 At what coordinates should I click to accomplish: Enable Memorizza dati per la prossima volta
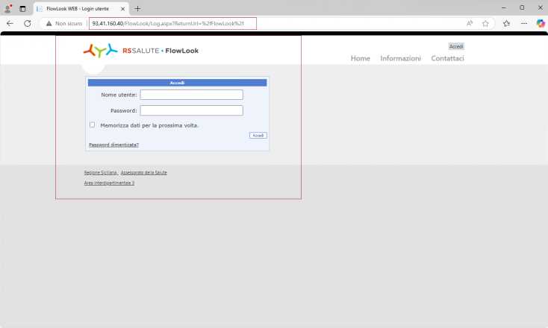pyautogui.click(x=93, y=125)
